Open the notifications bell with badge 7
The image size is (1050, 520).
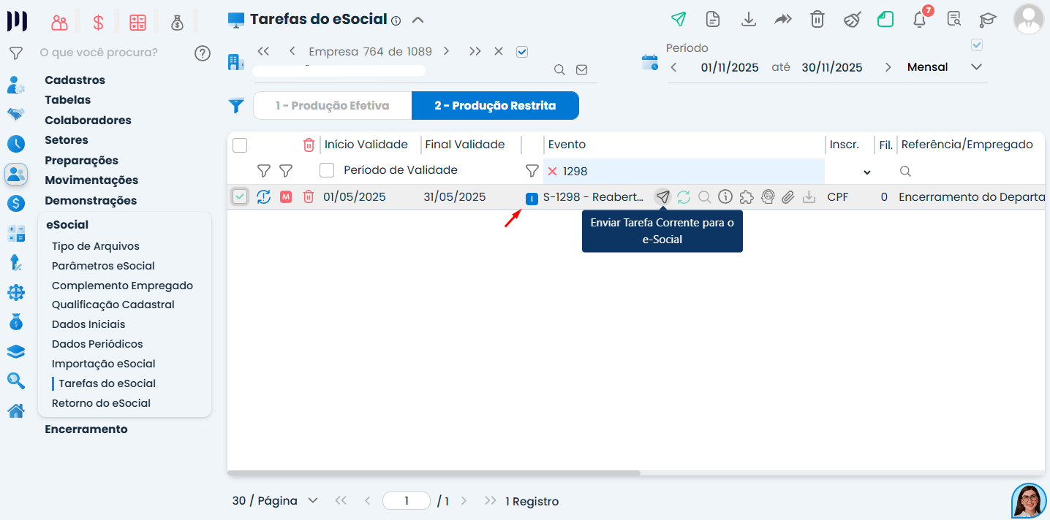920,20
